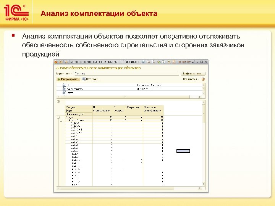Select the Отбор settings row

[x=129, y=93]
